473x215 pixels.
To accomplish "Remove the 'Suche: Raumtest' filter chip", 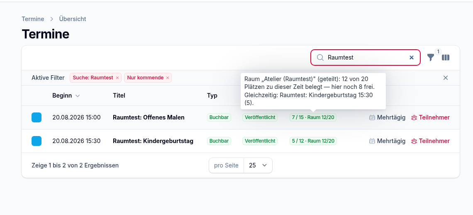I will (117, 78).
